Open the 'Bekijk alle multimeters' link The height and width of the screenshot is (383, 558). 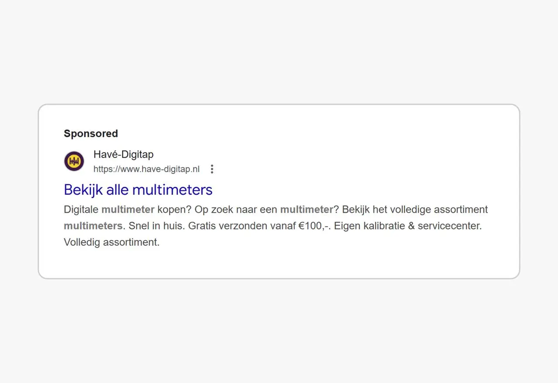pyautogui.click(x=138, y=190)
